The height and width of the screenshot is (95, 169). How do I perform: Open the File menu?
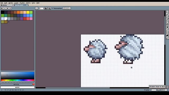pyautogui.click(x=2, y=3)
